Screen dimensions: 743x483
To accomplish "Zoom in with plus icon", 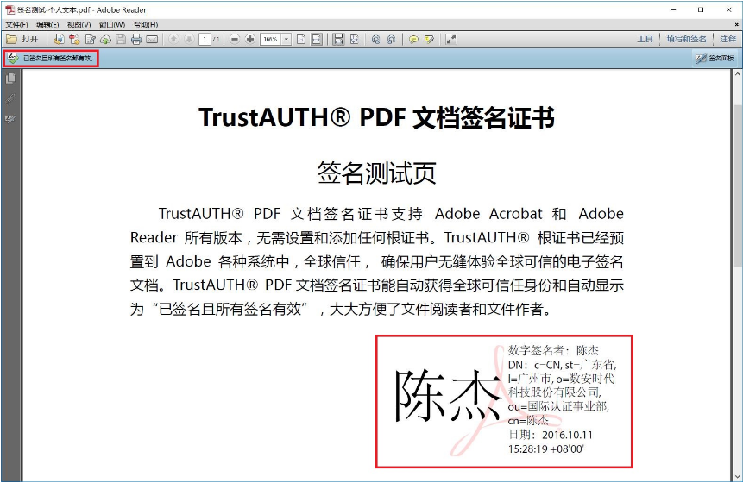I will [250, 40].
